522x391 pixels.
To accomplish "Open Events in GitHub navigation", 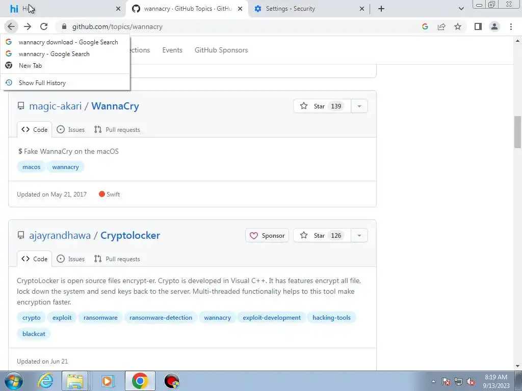I will (x=172, y=50).
